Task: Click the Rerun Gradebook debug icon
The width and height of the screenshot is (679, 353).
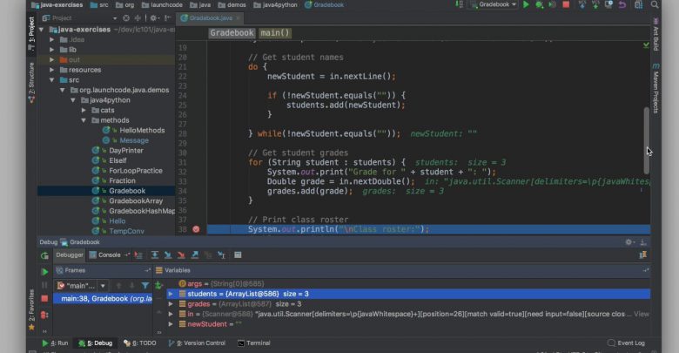Action: [x=44, y=256]
